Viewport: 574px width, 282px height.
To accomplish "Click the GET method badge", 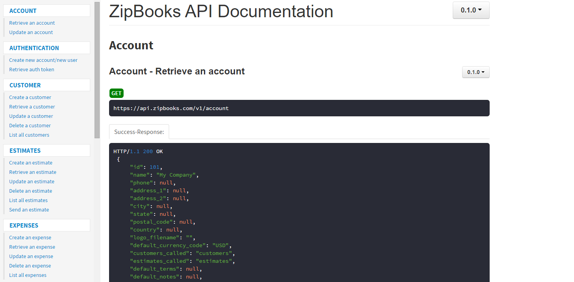I will 116,93.
